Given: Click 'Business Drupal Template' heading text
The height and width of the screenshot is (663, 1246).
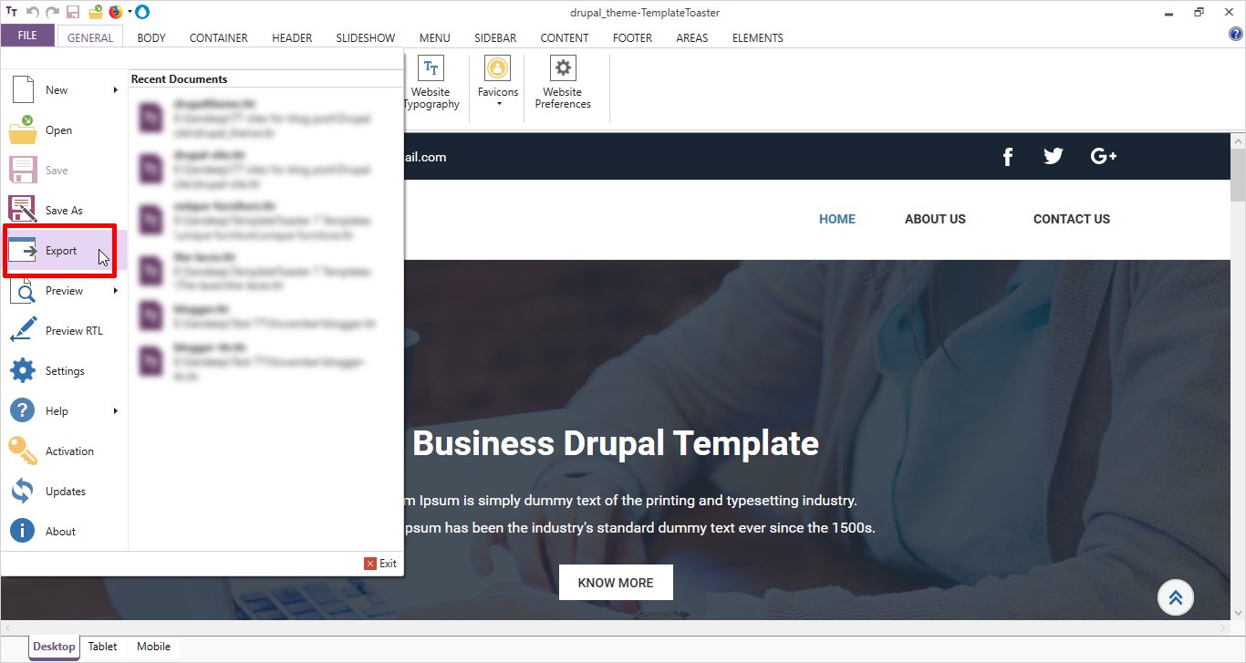Looking at the screenshot, I should [616, 444].
